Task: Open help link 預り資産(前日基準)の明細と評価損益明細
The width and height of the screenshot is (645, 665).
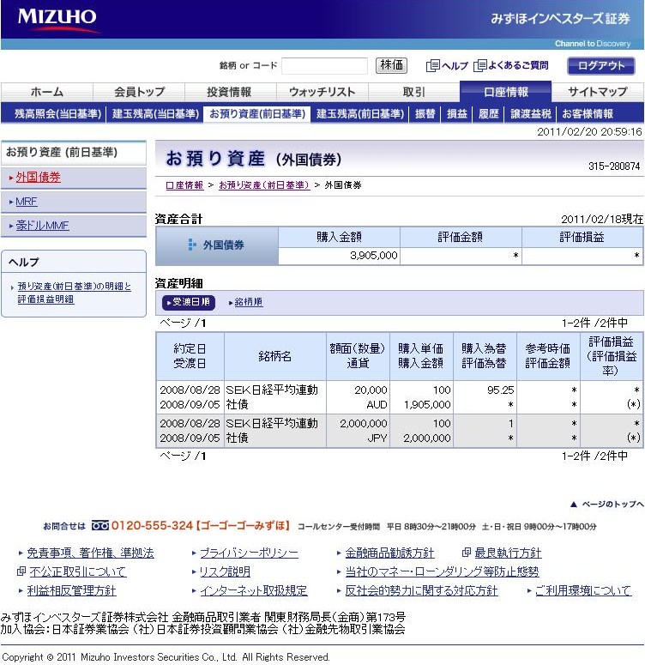Action: (75, 293)
